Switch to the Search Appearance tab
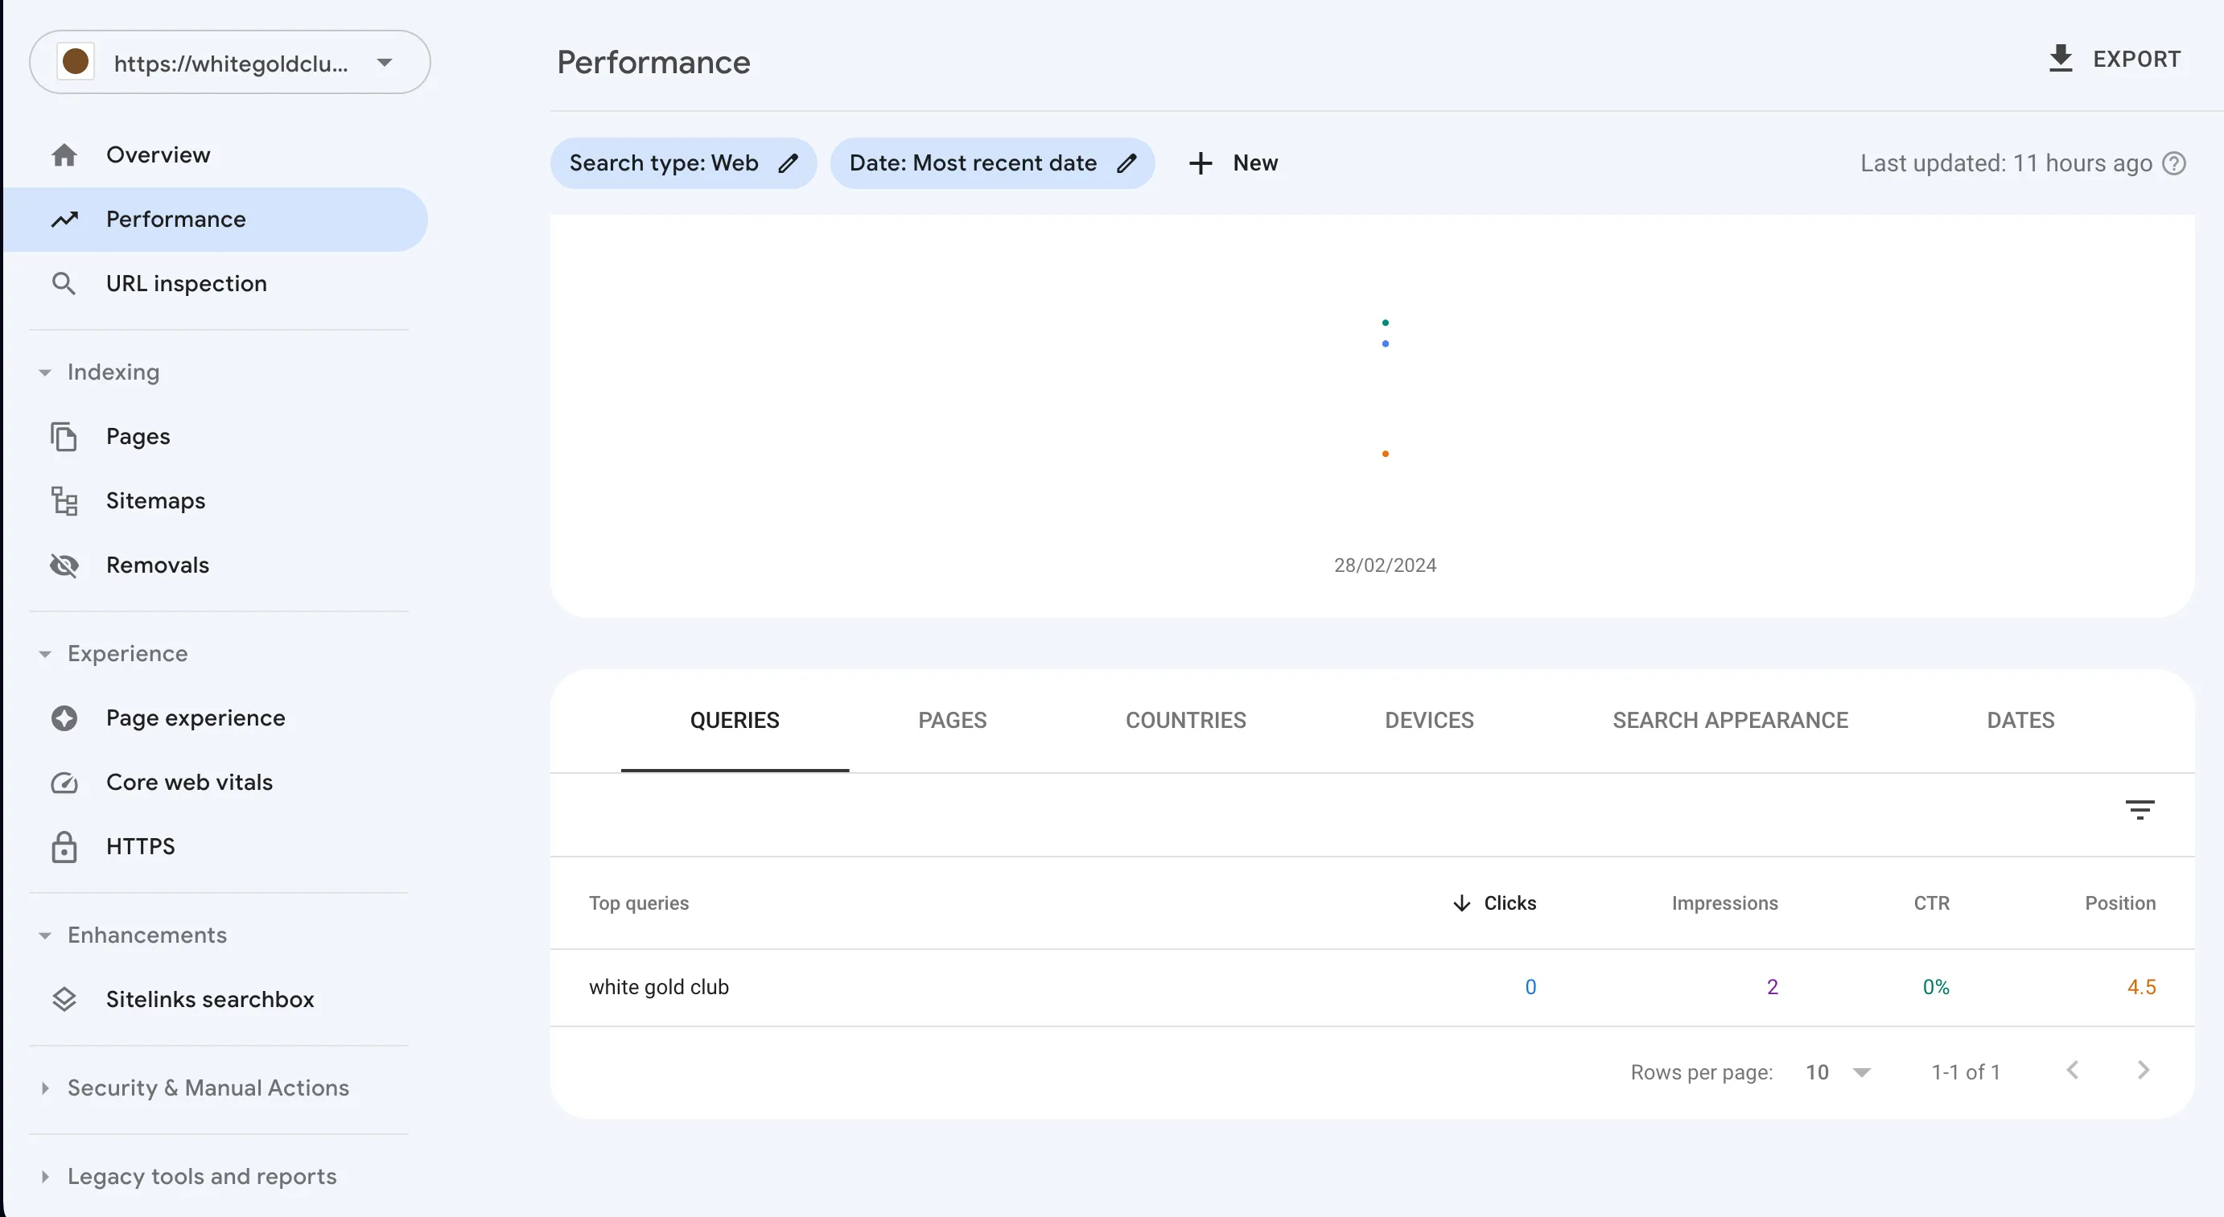Screen dimensions: 2224x1217 [x=1730, y=721]
